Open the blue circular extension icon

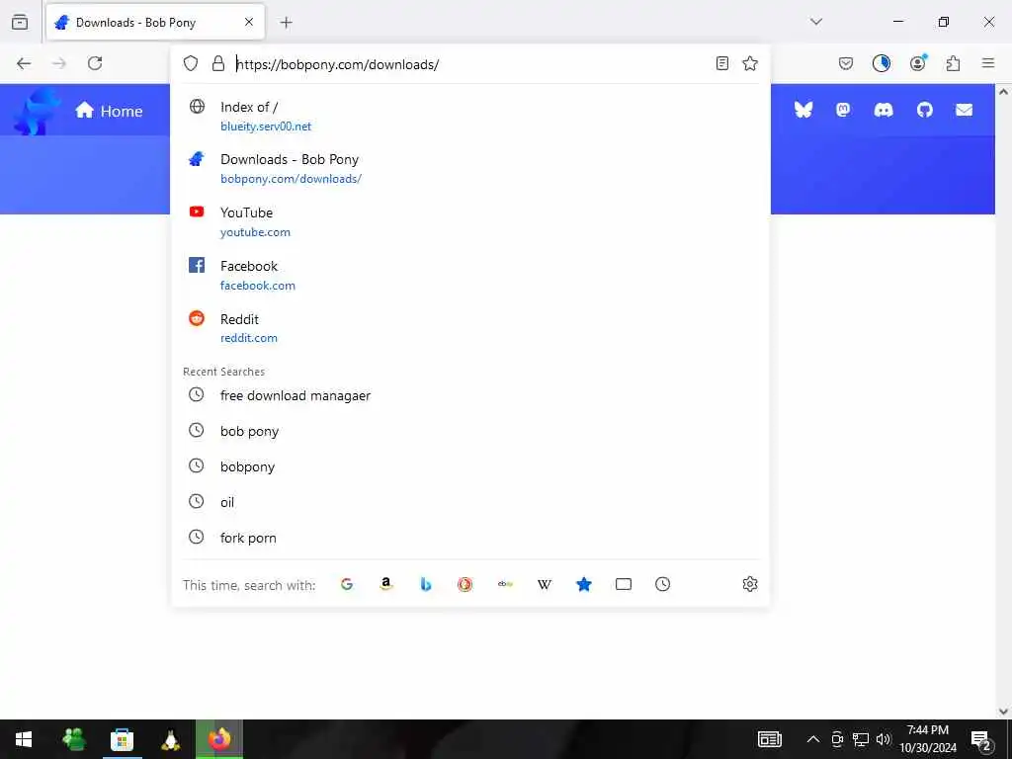[882, 63]
